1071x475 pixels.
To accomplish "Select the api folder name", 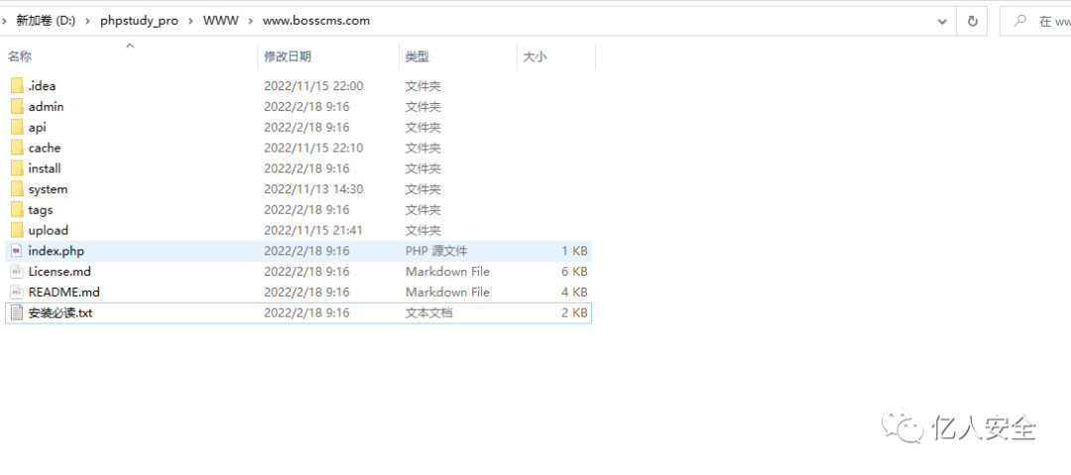I will 38,127.
